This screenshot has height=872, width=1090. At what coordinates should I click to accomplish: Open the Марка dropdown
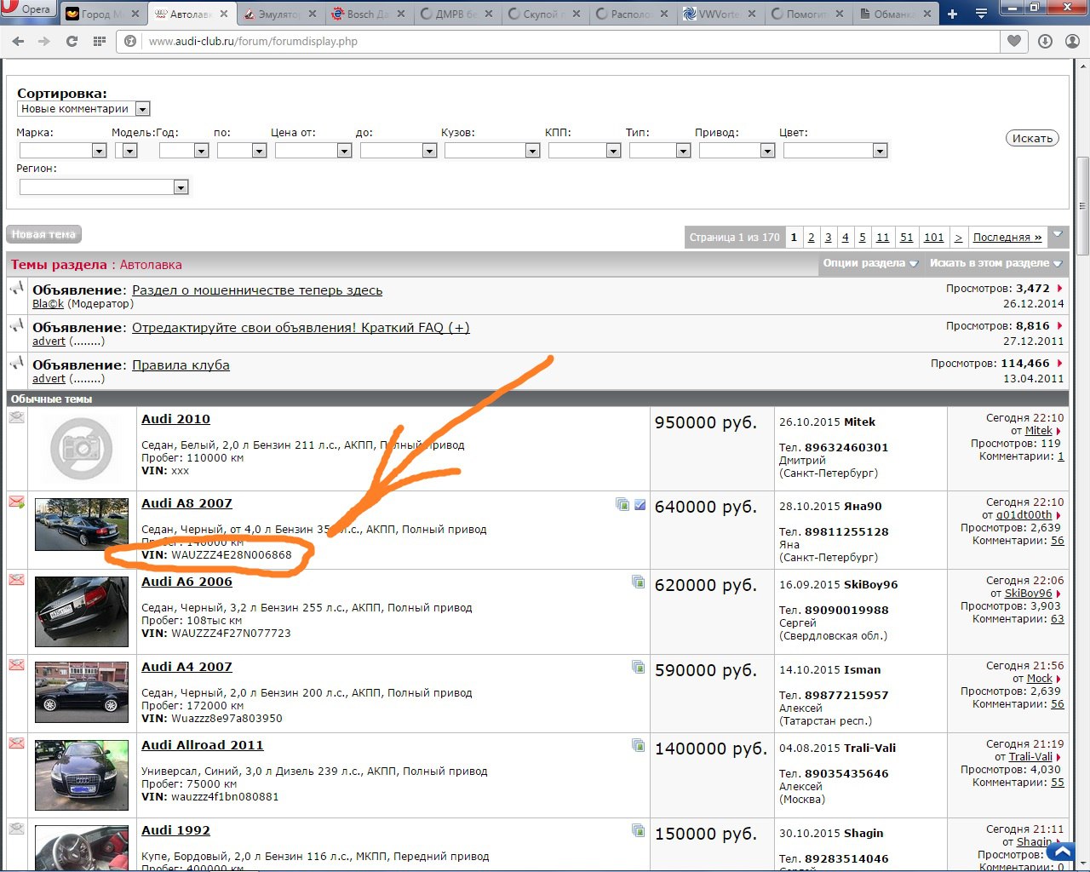(x=62, y=151)
